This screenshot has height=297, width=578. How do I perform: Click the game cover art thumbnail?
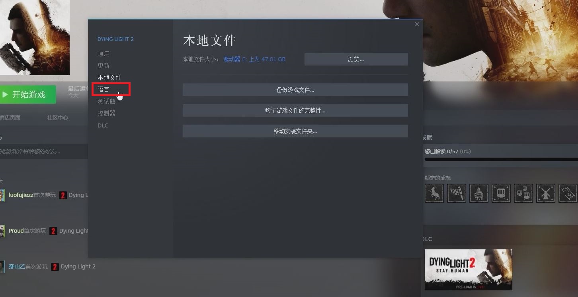pos(35,37)
